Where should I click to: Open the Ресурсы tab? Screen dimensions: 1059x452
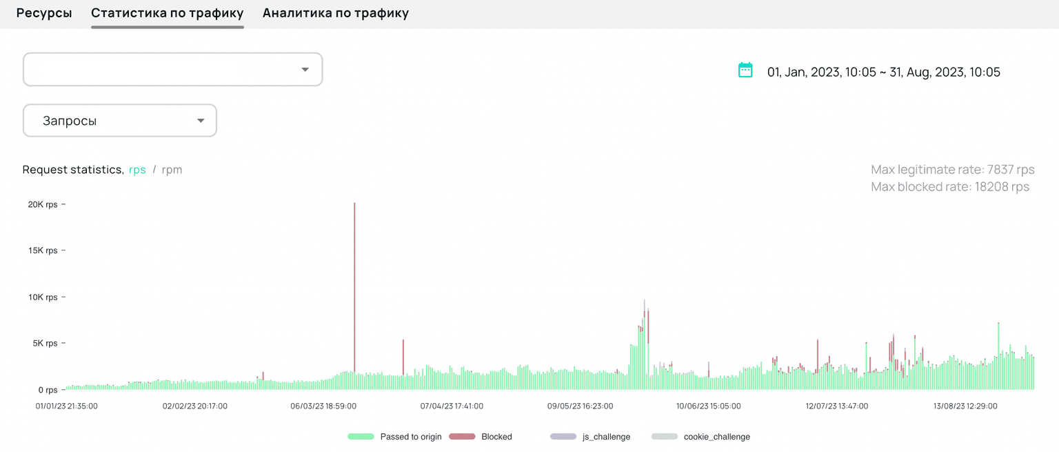[44, 13]
